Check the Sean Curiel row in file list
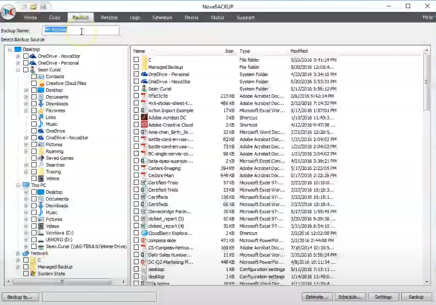This screenshot has height=305, width=436. point(136,88)
